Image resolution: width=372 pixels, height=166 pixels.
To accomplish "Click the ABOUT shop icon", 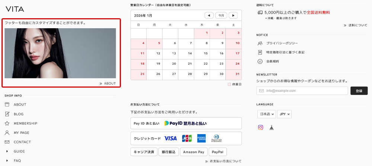I will (x=7, y=104).
